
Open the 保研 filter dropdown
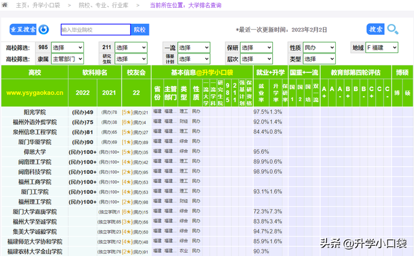point(256,47)
